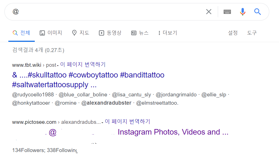Click the 134Followers; 338Following snippet
Viewport: 279px width, 162px height.
45,150
